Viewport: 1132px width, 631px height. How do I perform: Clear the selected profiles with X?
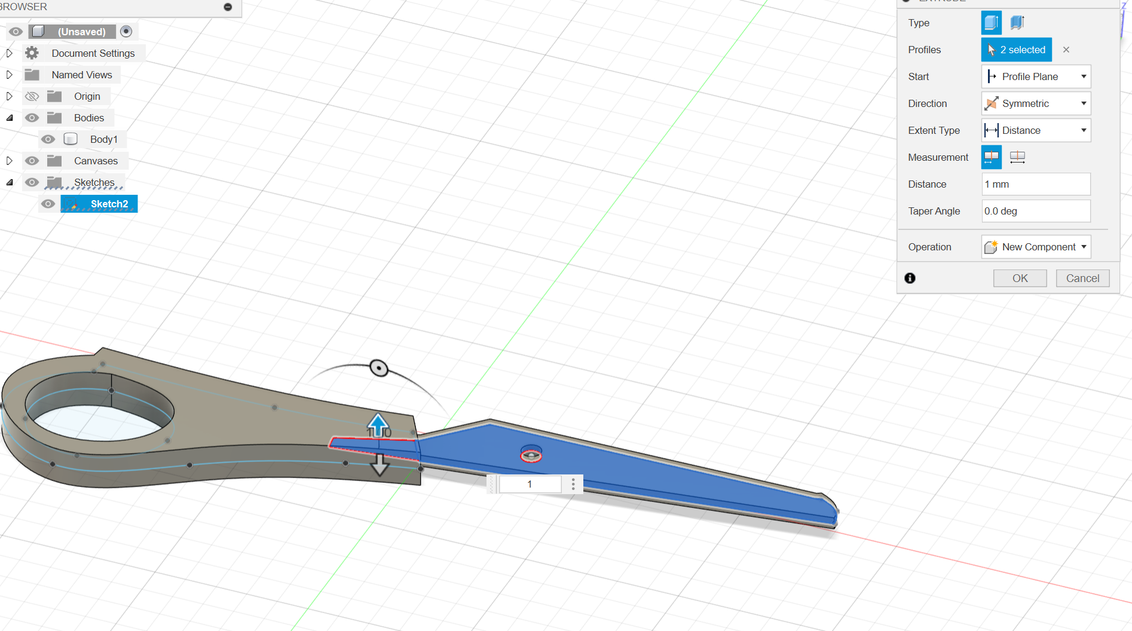(x=1066, y=50)
